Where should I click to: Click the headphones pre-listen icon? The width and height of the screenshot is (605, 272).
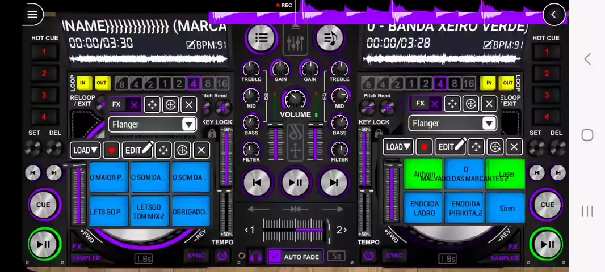(256, 257)
